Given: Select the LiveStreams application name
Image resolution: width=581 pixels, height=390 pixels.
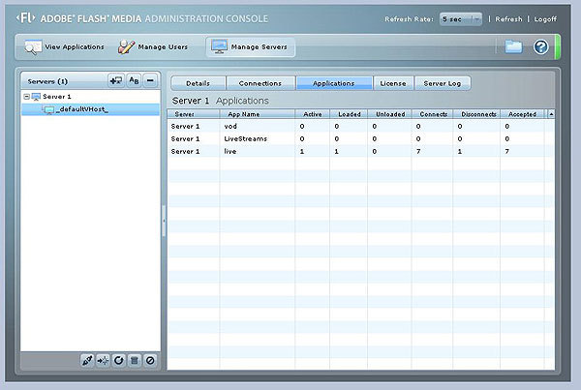Looking at the screenshot, I should coord(245,139).
